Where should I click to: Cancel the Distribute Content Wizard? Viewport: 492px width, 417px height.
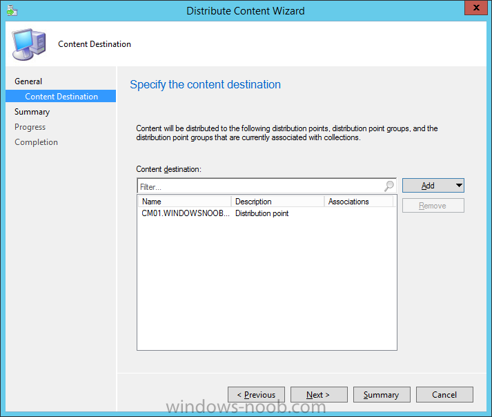444,395
